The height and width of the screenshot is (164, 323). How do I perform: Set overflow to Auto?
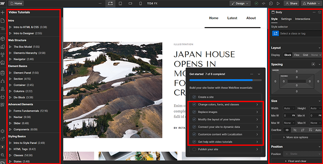coord(318,130)
